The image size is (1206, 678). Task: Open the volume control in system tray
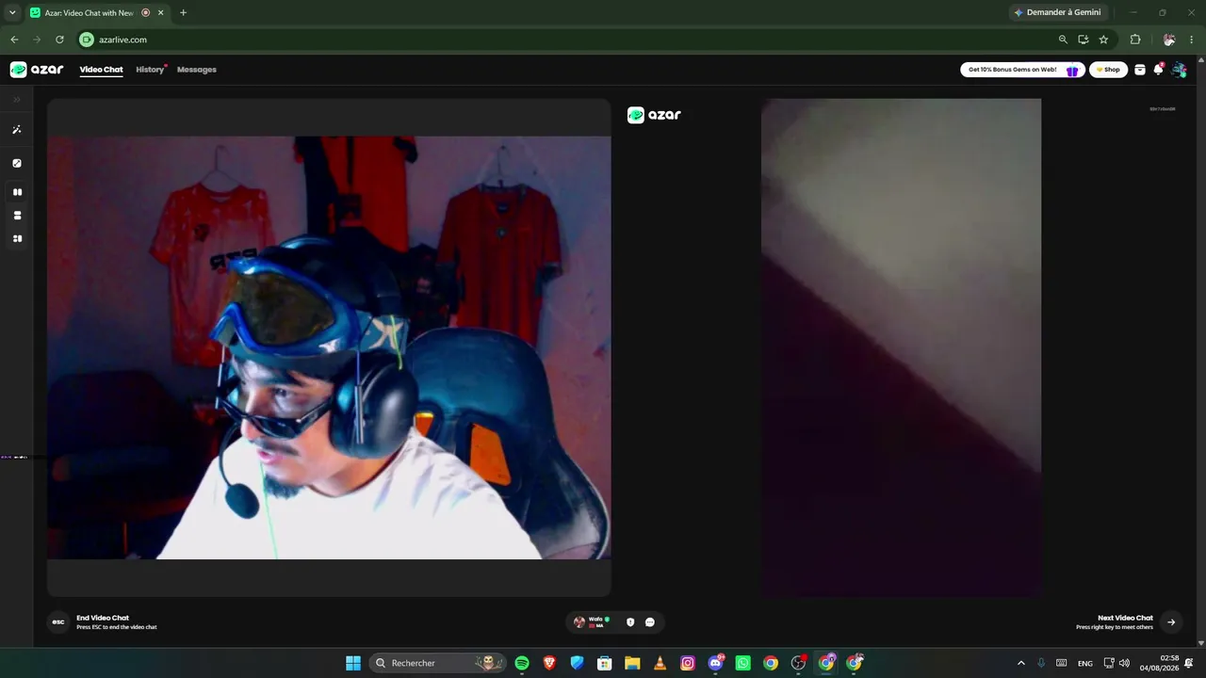point(1124,663)
